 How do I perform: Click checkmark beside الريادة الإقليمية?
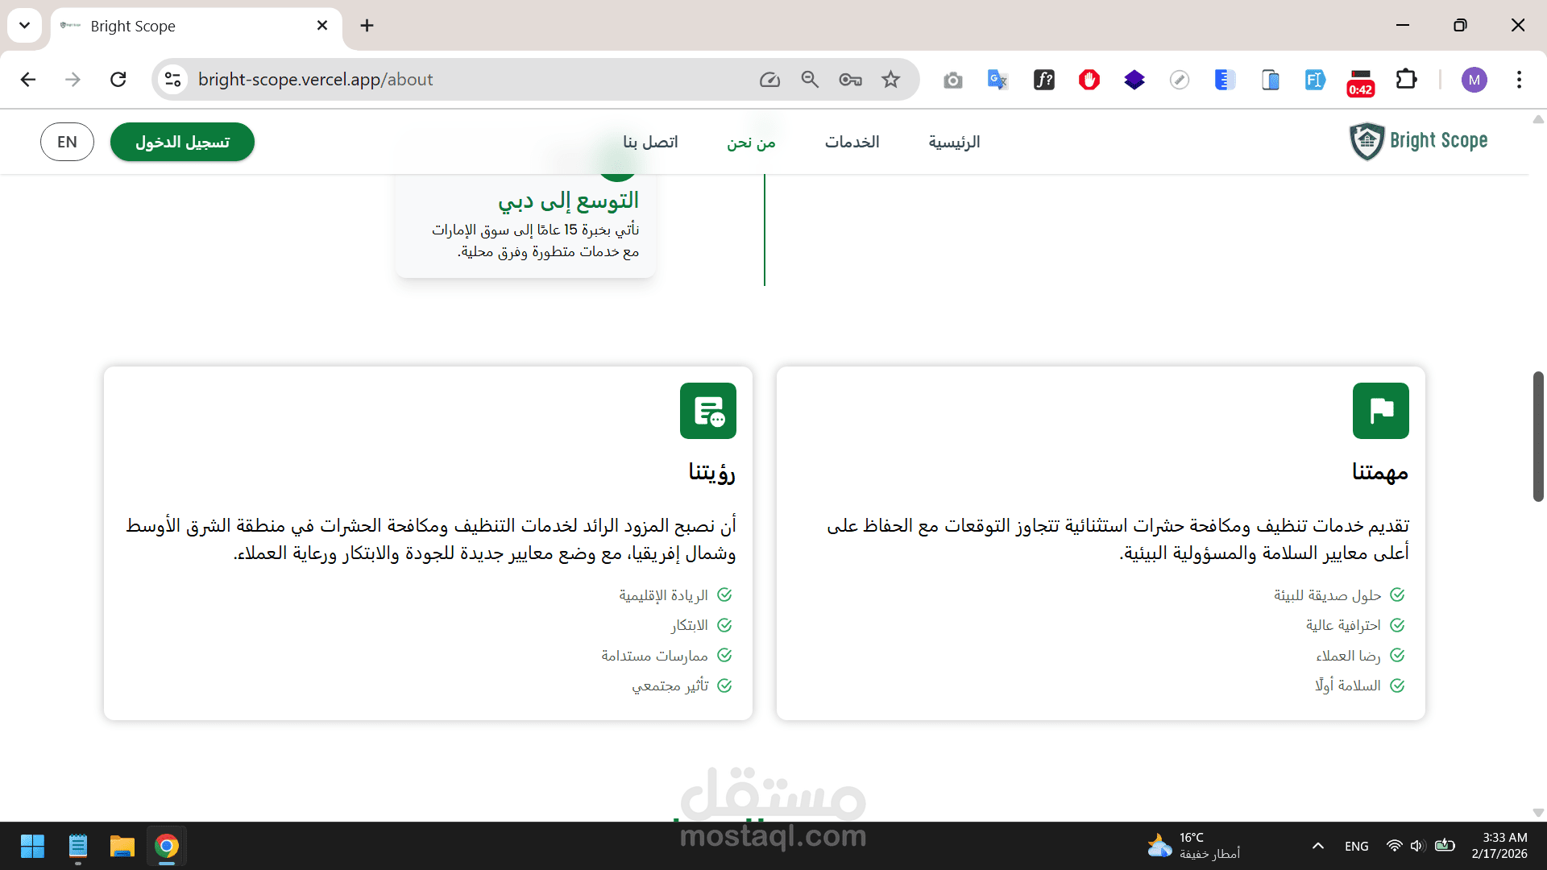(724, 595)
